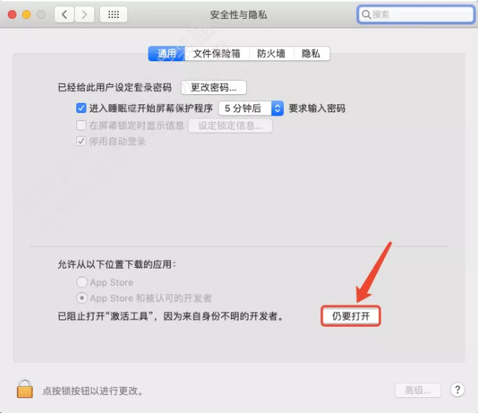This screenshot has height=413, width=478.
Task: Open the 5 分钟后 delay dropdown
Action: [x=251, y=108]
